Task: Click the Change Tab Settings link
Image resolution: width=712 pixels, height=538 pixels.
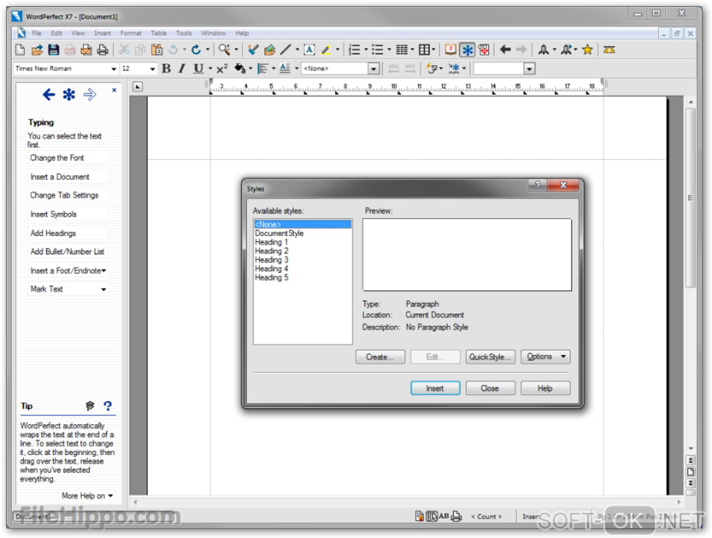Action: pyautogui.click(x=64, y=195)
